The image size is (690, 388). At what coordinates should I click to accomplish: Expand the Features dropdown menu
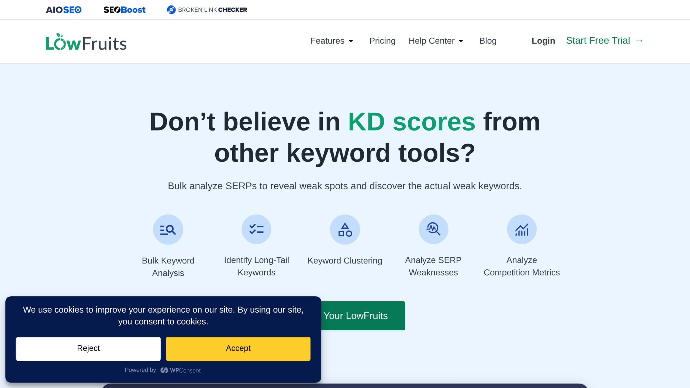click(x=328, y=41)
